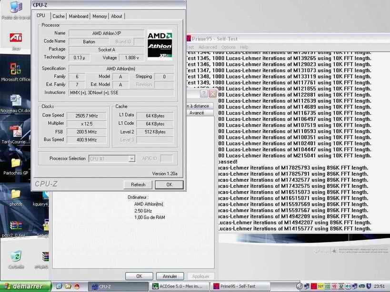390x292 pixels.
Task: Switch to the Memory tab in CPU-Z
Action: pyautogui.click(x=100, y=16)
